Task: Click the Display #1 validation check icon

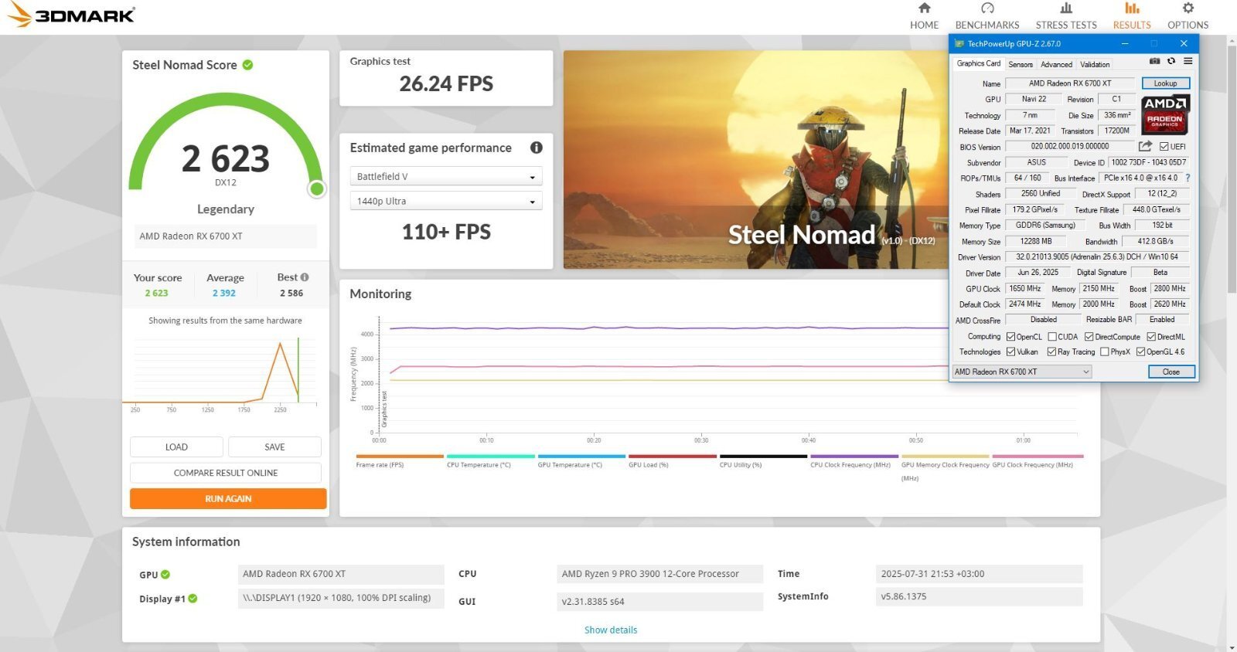Action: (193, 599)
